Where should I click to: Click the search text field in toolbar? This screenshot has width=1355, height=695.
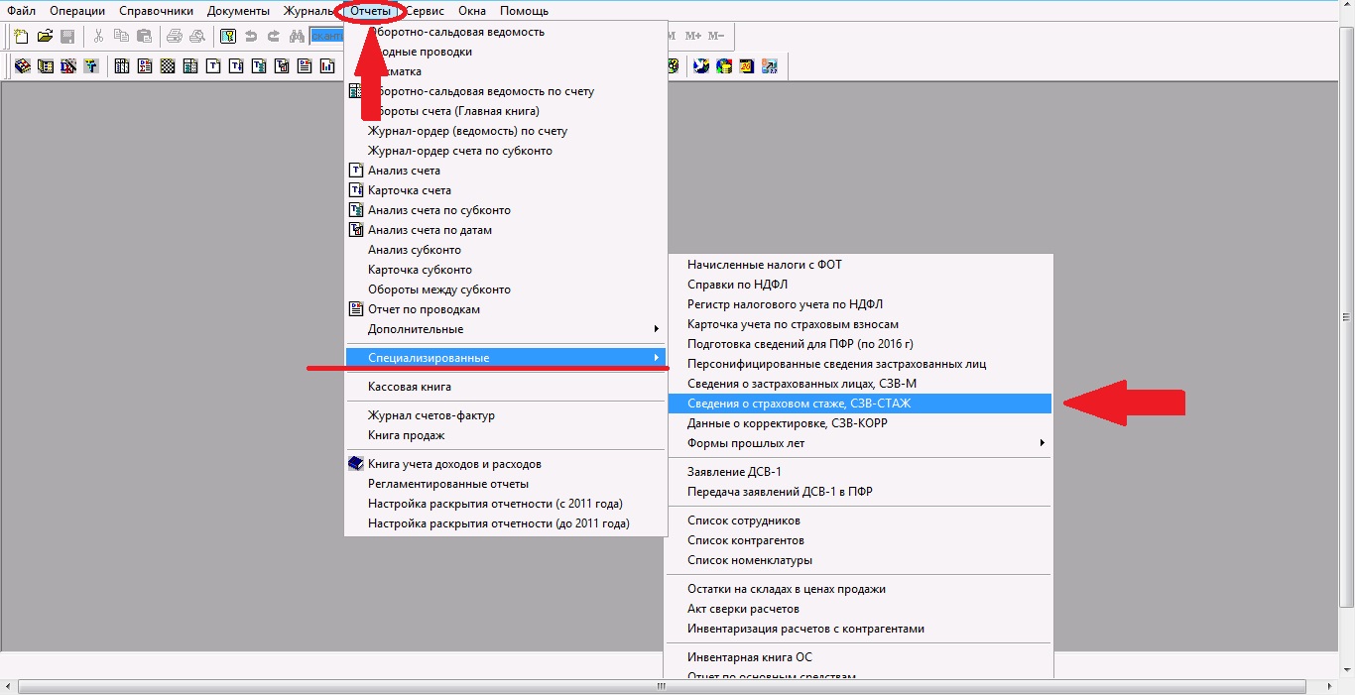(x=325, y=37)
